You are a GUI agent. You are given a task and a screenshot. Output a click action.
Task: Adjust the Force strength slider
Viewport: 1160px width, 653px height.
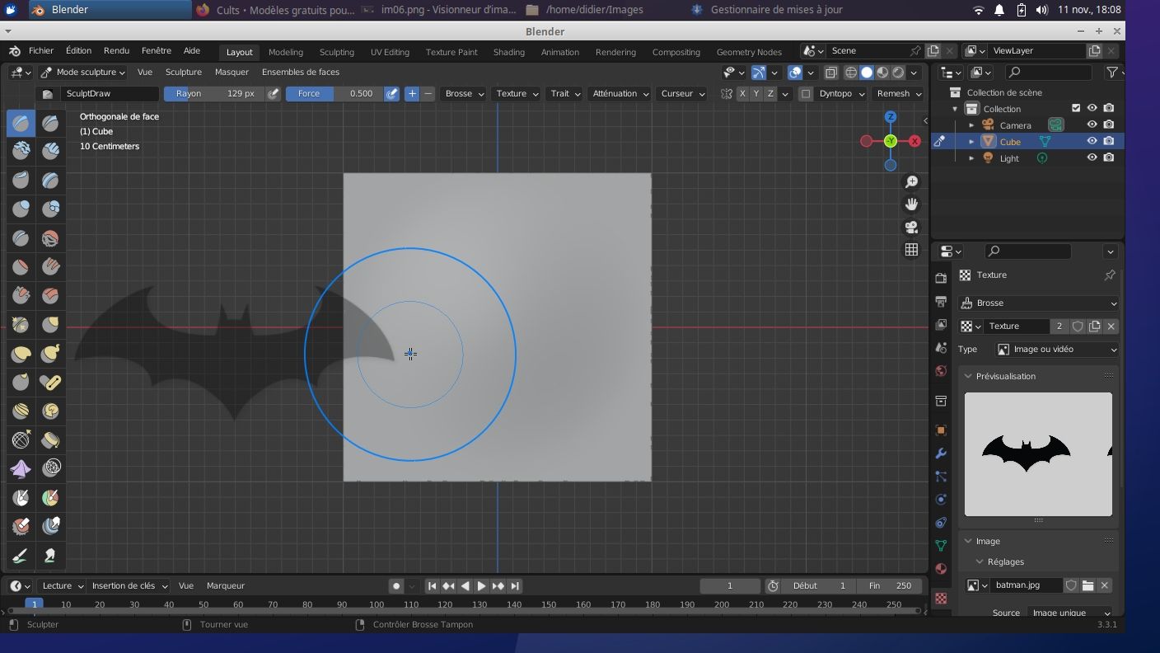coord(334,94)
